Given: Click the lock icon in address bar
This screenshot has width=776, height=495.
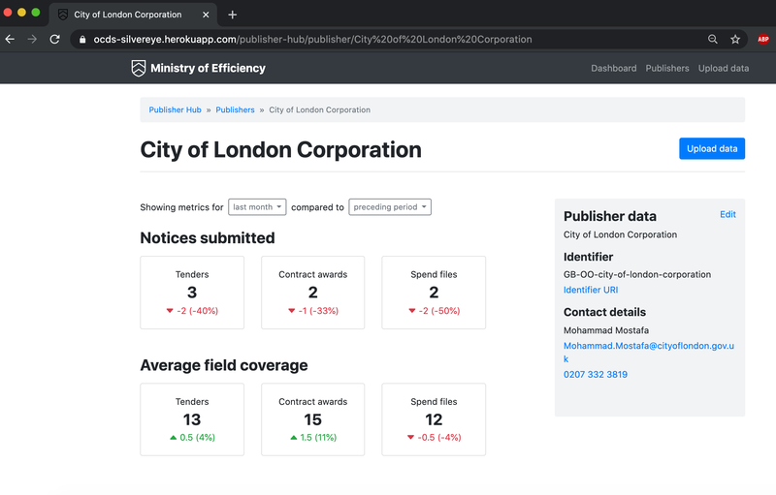Looking at the screenshot, I should [x=82, y=40].
